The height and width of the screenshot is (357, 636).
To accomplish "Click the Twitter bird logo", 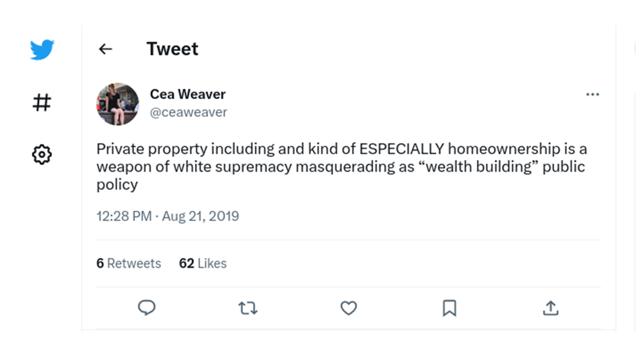I will [x=42, y=49].
